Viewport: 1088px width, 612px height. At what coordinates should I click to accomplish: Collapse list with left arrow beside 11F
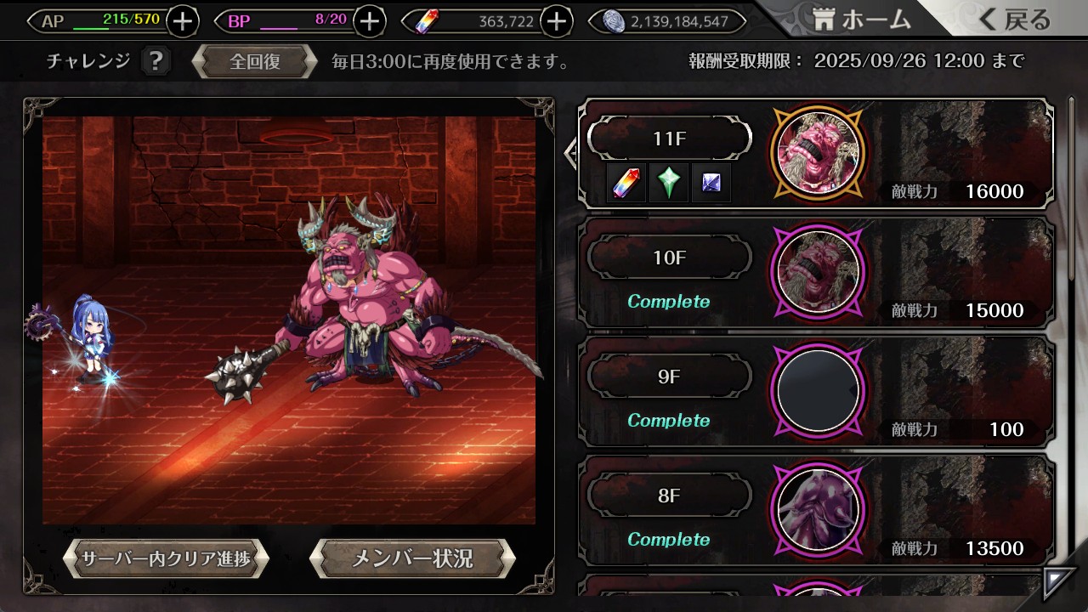click(571, 153)
